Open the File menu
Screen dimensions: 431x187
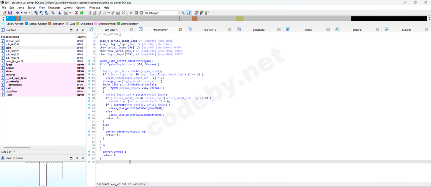(x=4, y=8)
